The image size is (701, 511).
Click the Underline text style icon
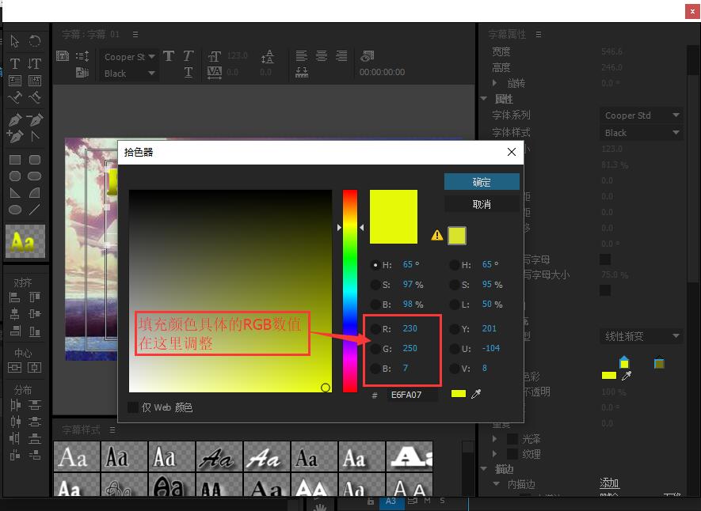tap(189, 72)
